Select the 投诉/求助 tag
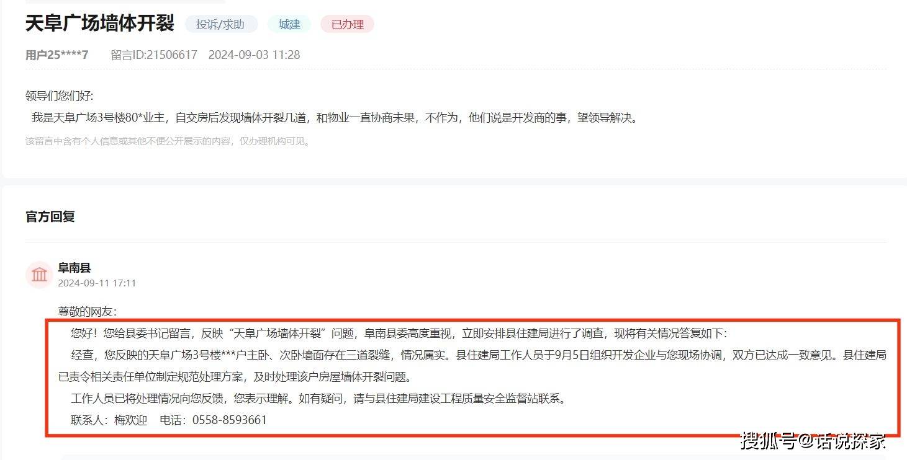 [220, 24]
